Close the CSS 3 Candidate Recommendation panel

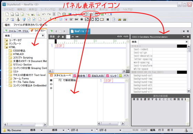point(188,37)
